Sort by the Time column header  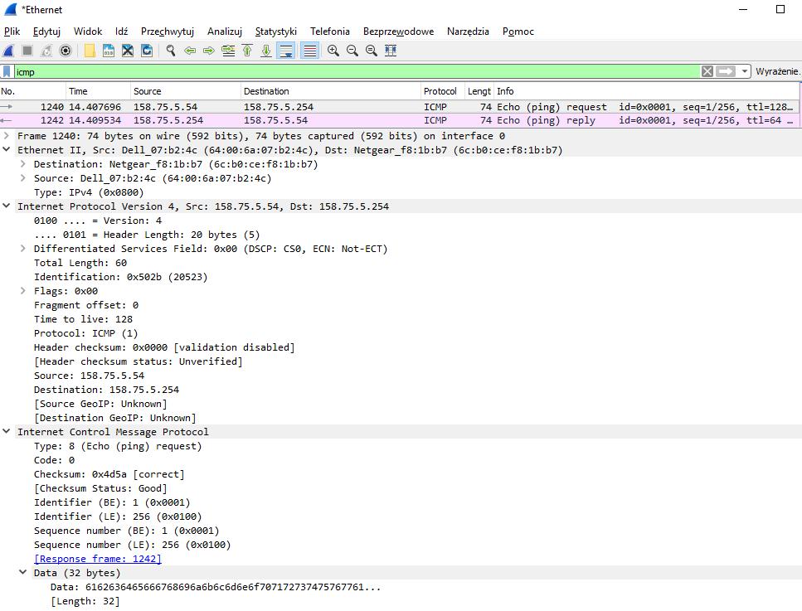pyautogui.click(x=98, y=91)
